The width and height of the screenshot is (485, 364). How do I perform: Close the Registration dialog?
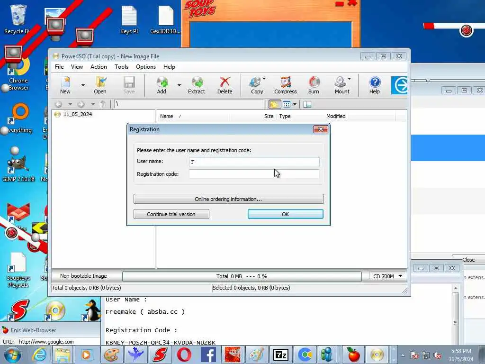pos(321,129)
